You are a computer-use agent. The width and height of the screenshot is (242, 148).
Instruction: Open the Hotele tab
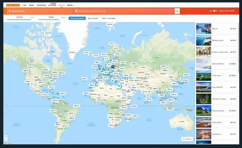(31, 5)
